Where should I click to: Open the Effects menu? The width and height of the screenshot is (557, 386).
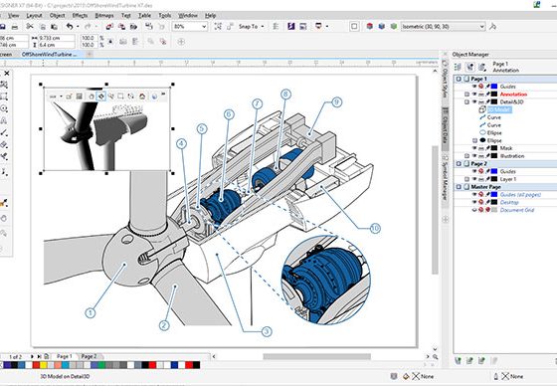[x=80, y=15]
